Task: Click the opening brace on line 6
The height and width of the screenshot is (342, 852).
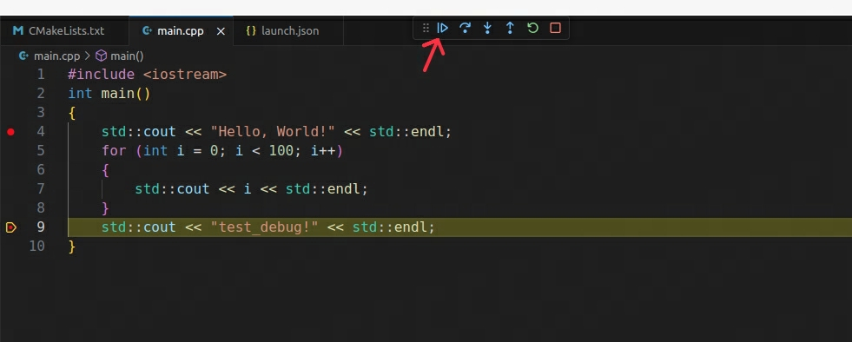Action: pos(105,170)
